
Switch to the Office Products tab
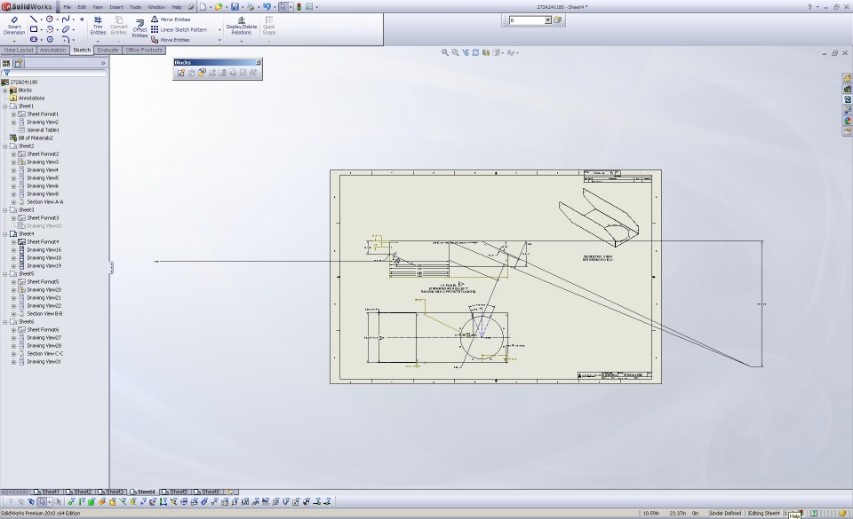[x=144, y=50]
